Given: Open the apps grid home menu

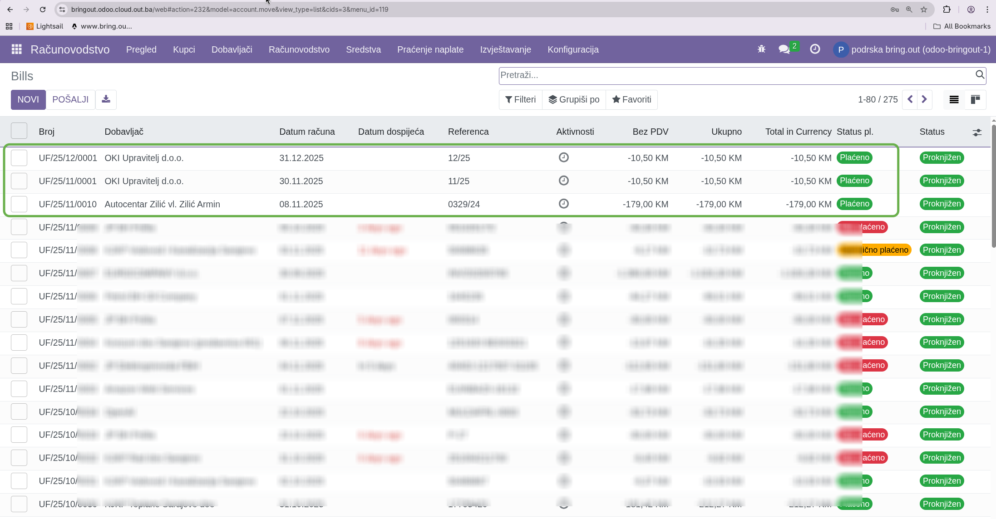Looking at the screenshot, I should coord(16,49).
